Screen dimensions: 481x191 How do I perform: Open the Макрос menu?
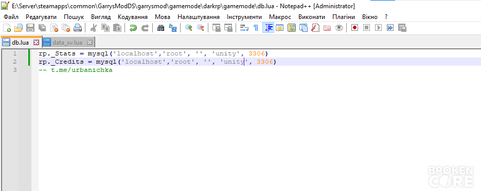[280, 17]
